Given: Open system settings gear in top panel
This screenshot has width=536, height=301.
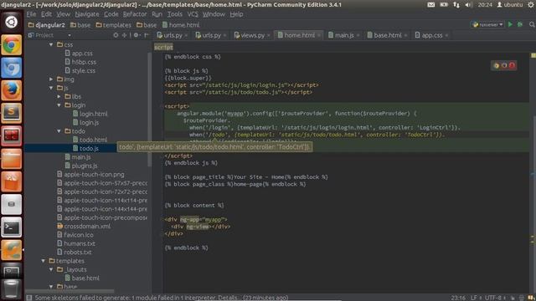Looking at the screenshot, I should [x=531, y=5].
